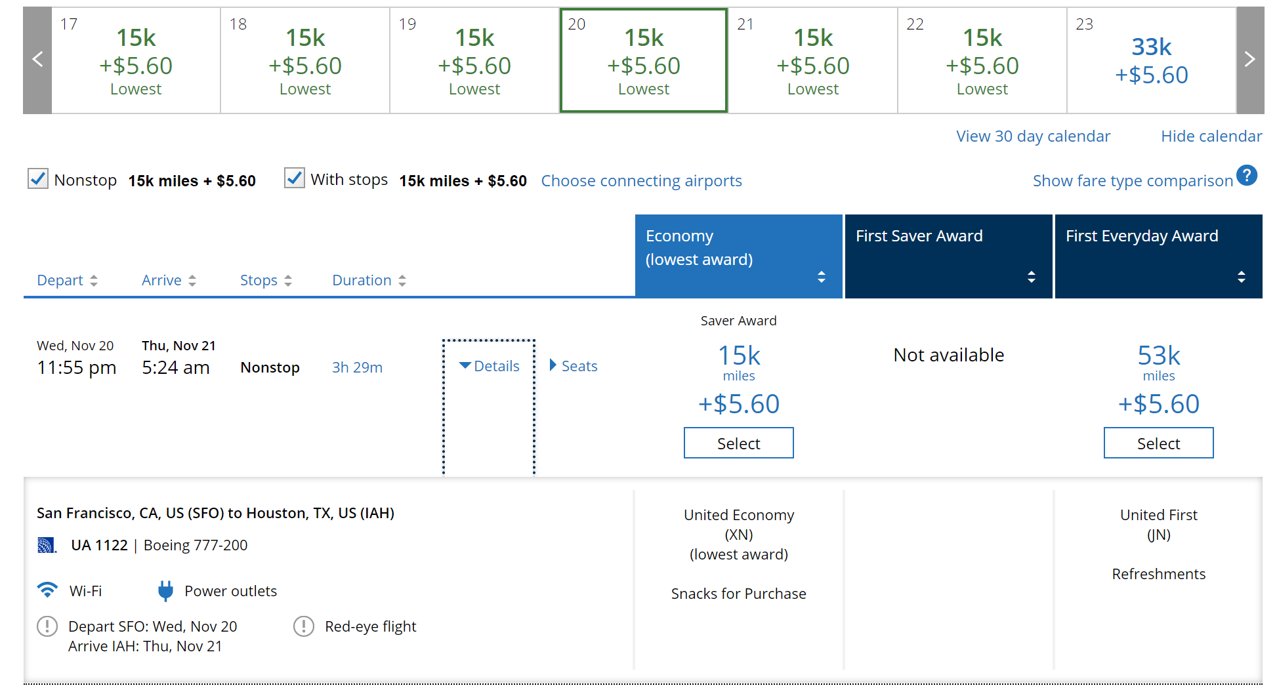Click the 'UA 1122' flight number

point(99,545)
